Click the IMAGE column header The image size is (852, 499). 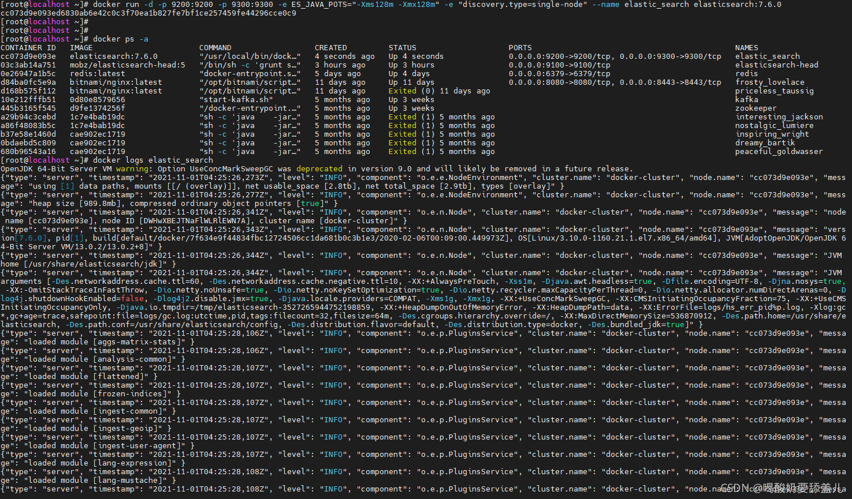81,48
